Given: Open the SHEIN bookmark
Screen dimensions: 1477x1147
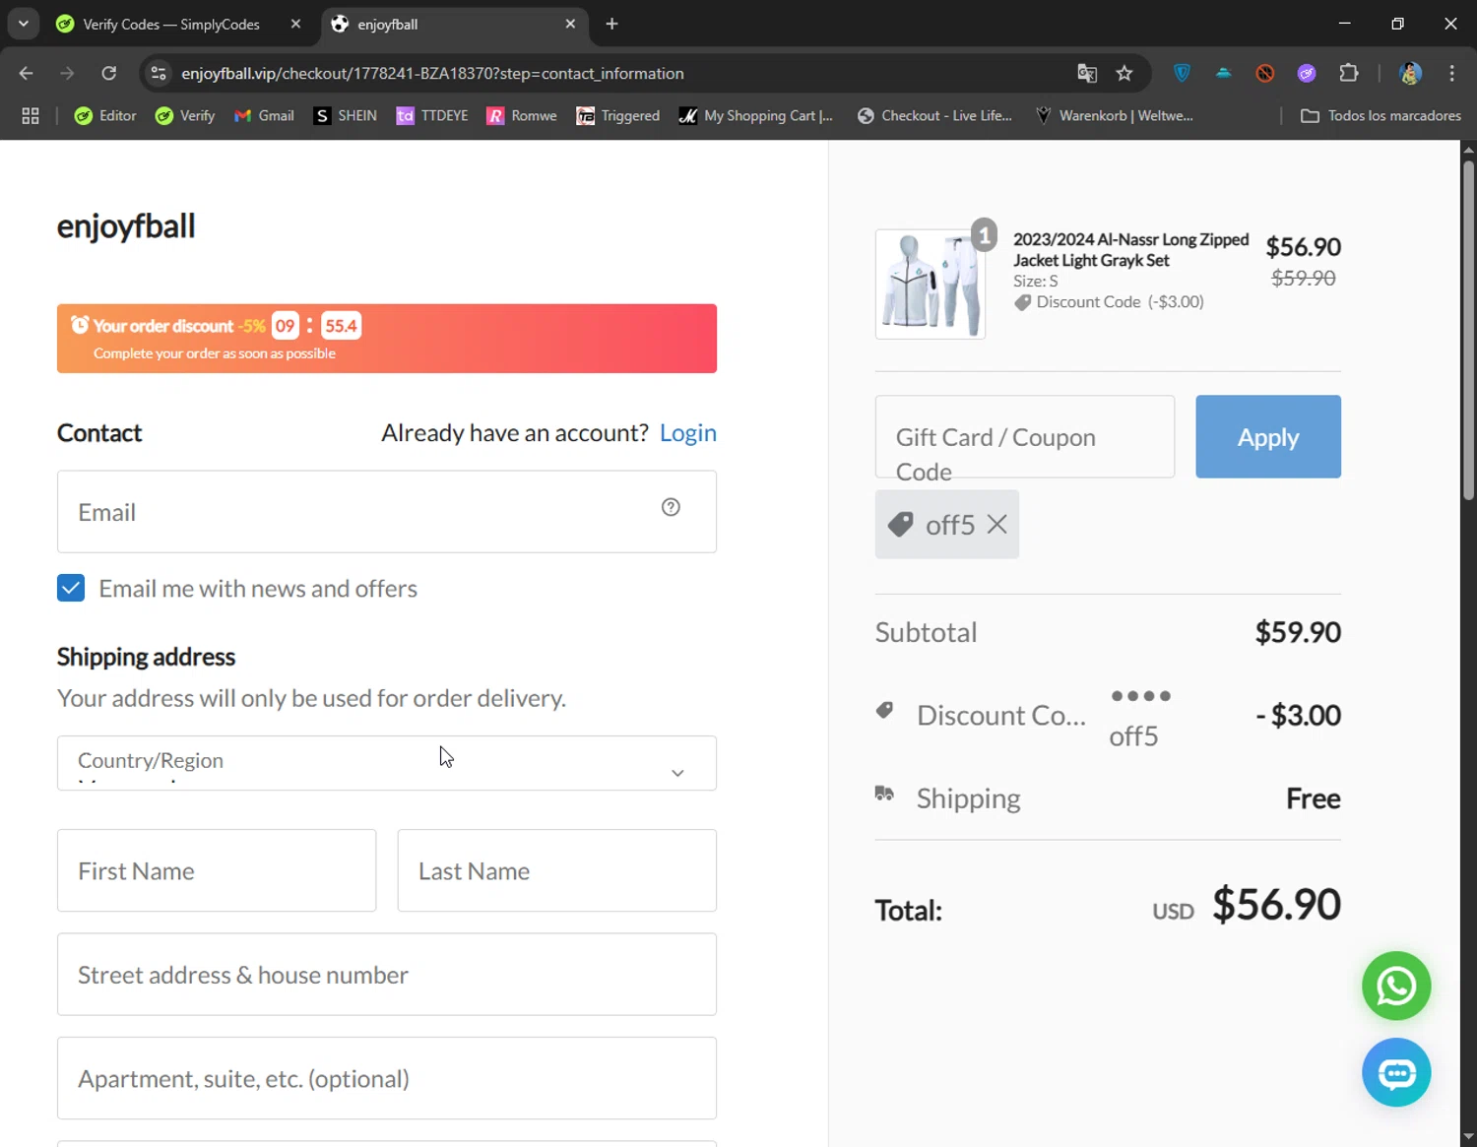Looking at the screenshot, I should pyautogui.click(x=345, y=116).
